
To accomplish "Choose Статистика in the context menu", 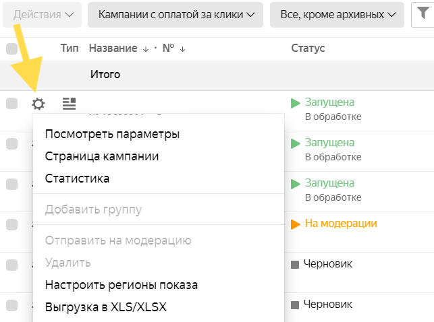I will pos(77,179).
